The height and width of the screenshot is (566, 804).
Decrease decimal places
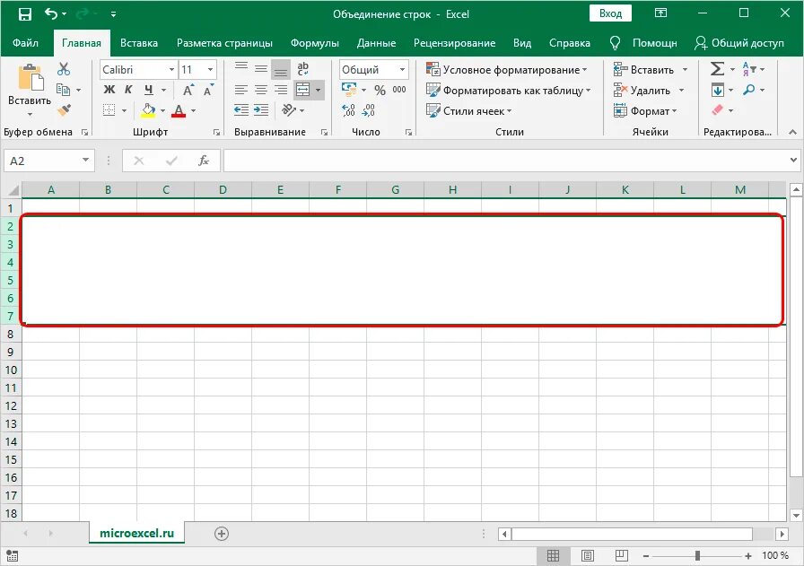point(368,110)
